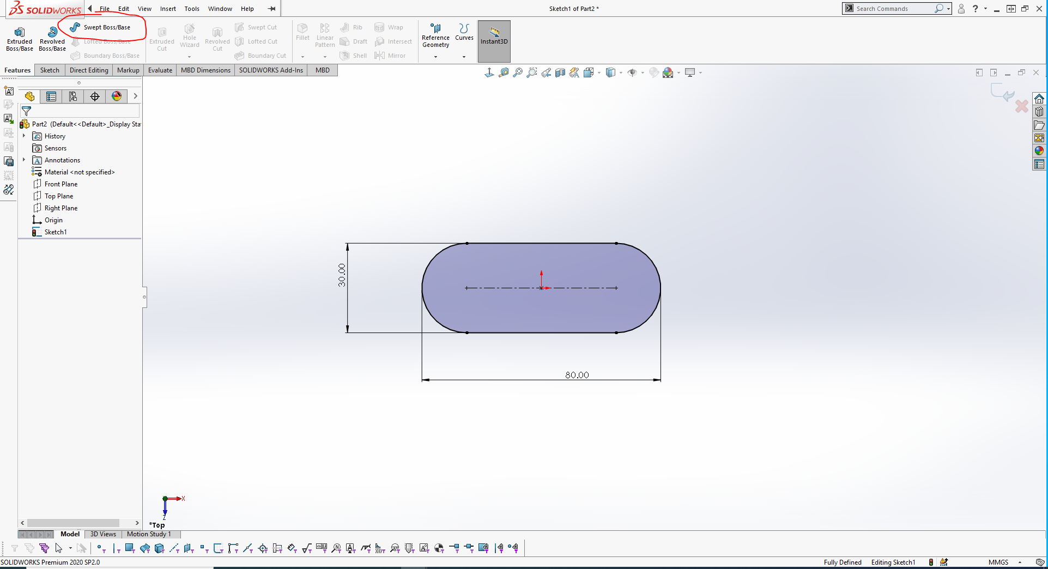Switch to the MBD tab
The height and width of the screenshot is (569, 1048).
click(323, 70)
